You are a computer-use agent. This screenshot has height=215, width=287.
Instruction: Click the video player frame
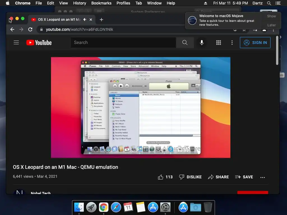(x=141, y=107)
